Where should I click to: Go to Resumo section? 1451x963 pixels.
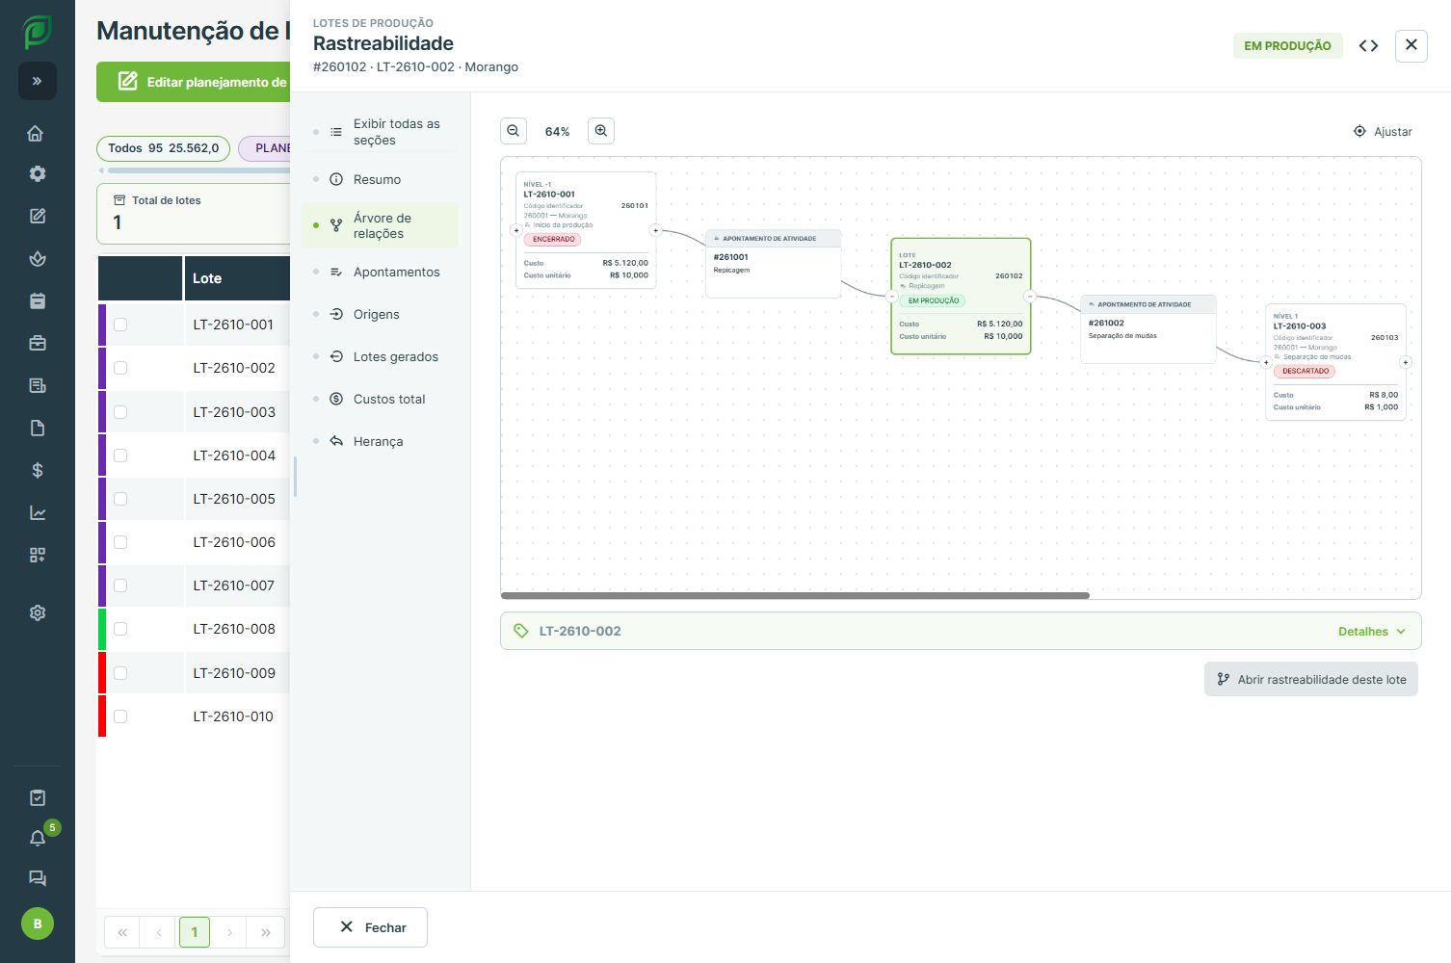click(381, 179)
